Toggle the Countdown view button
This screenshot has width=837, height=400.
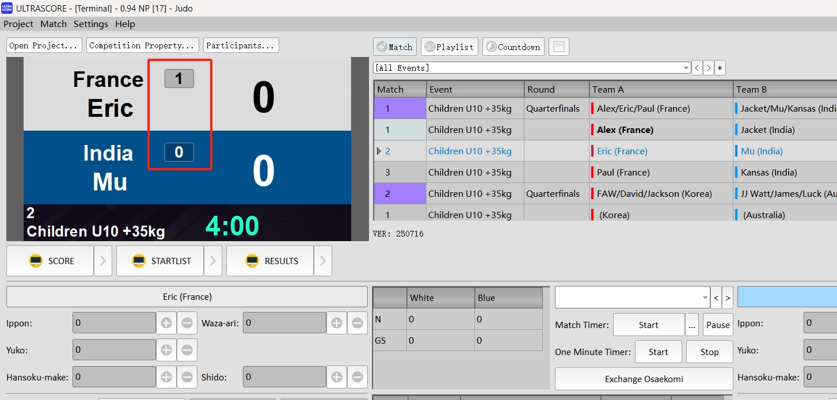coord(513,47)
